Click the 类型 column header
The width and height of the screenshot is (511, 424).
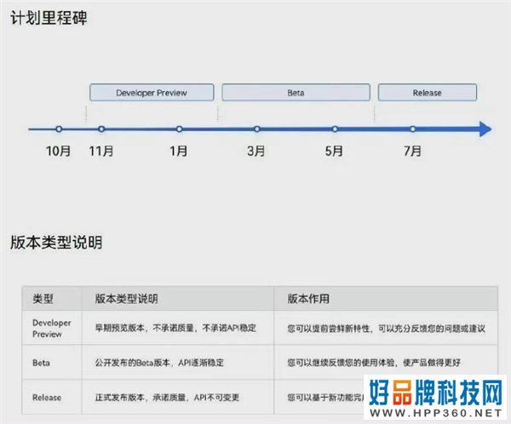(x=43, y=299)
